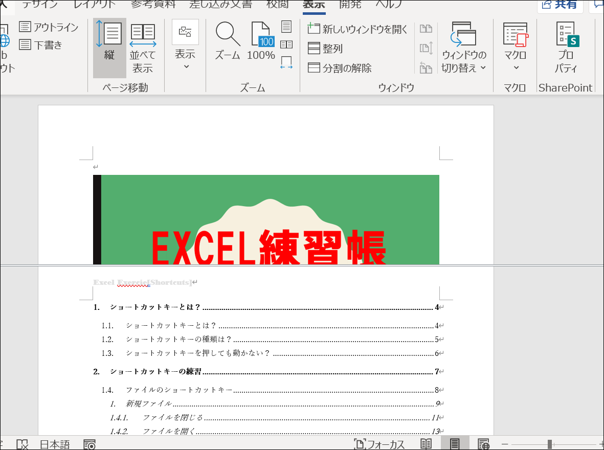The width and height of the screenshot is (604, 450).
Task: Click TOC entry 1.3. ショートカットキーを押しても動かない？
Action: [x=270, y=353]
